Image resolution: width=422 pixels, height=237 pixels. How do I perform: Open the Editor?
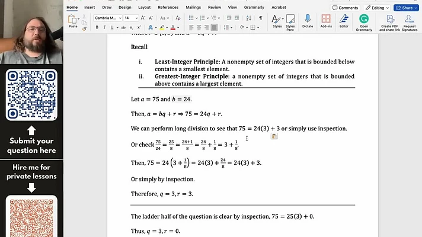344,21
